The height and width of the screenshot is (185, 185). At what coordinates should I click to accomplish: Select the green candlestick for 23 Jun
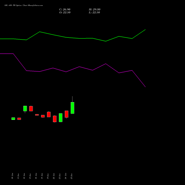tap(61, 118)
